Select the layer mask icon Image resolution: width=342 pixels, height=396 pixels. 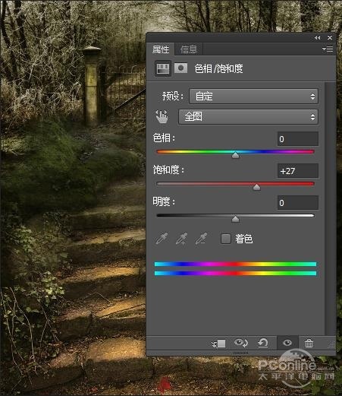tap(180, 68)
